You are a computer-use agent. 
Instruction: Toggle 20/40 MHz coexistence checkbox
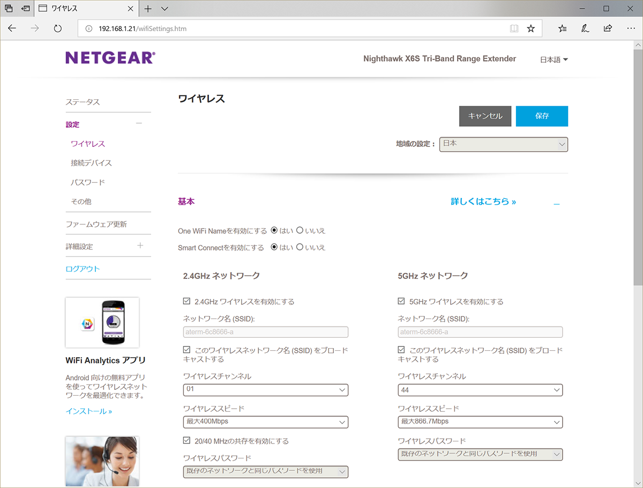coord(187,441)
